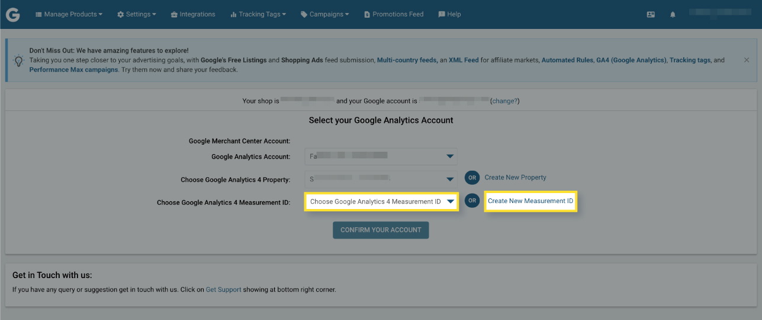Open the Help page

point(449,14)
